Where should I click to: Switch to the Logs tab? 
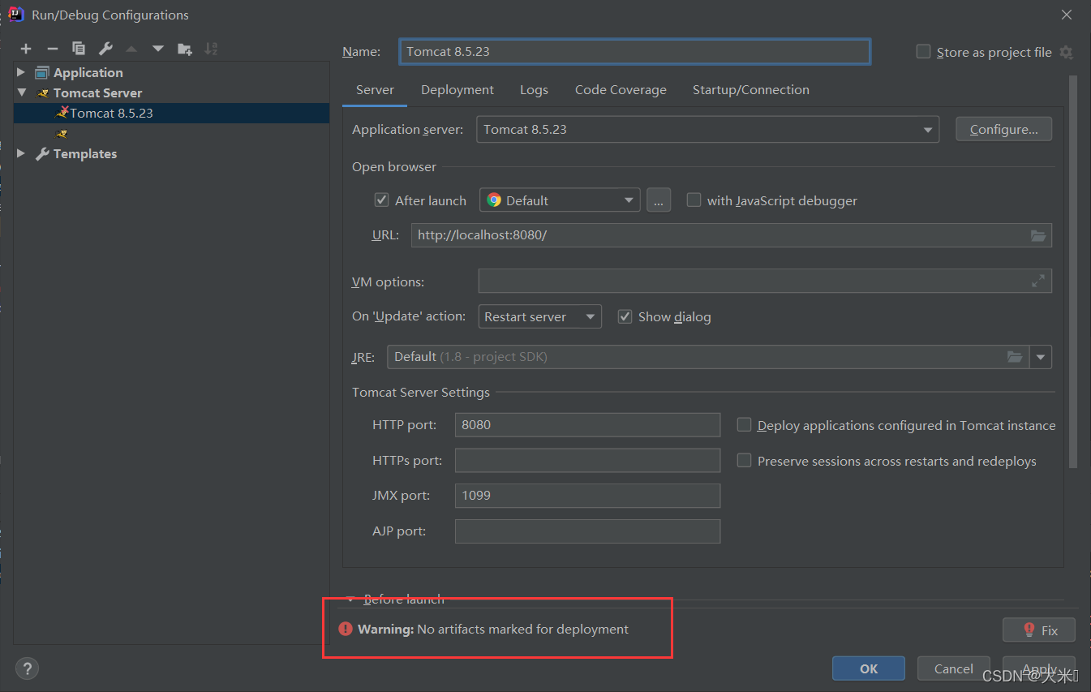click(x=534, y=90)
